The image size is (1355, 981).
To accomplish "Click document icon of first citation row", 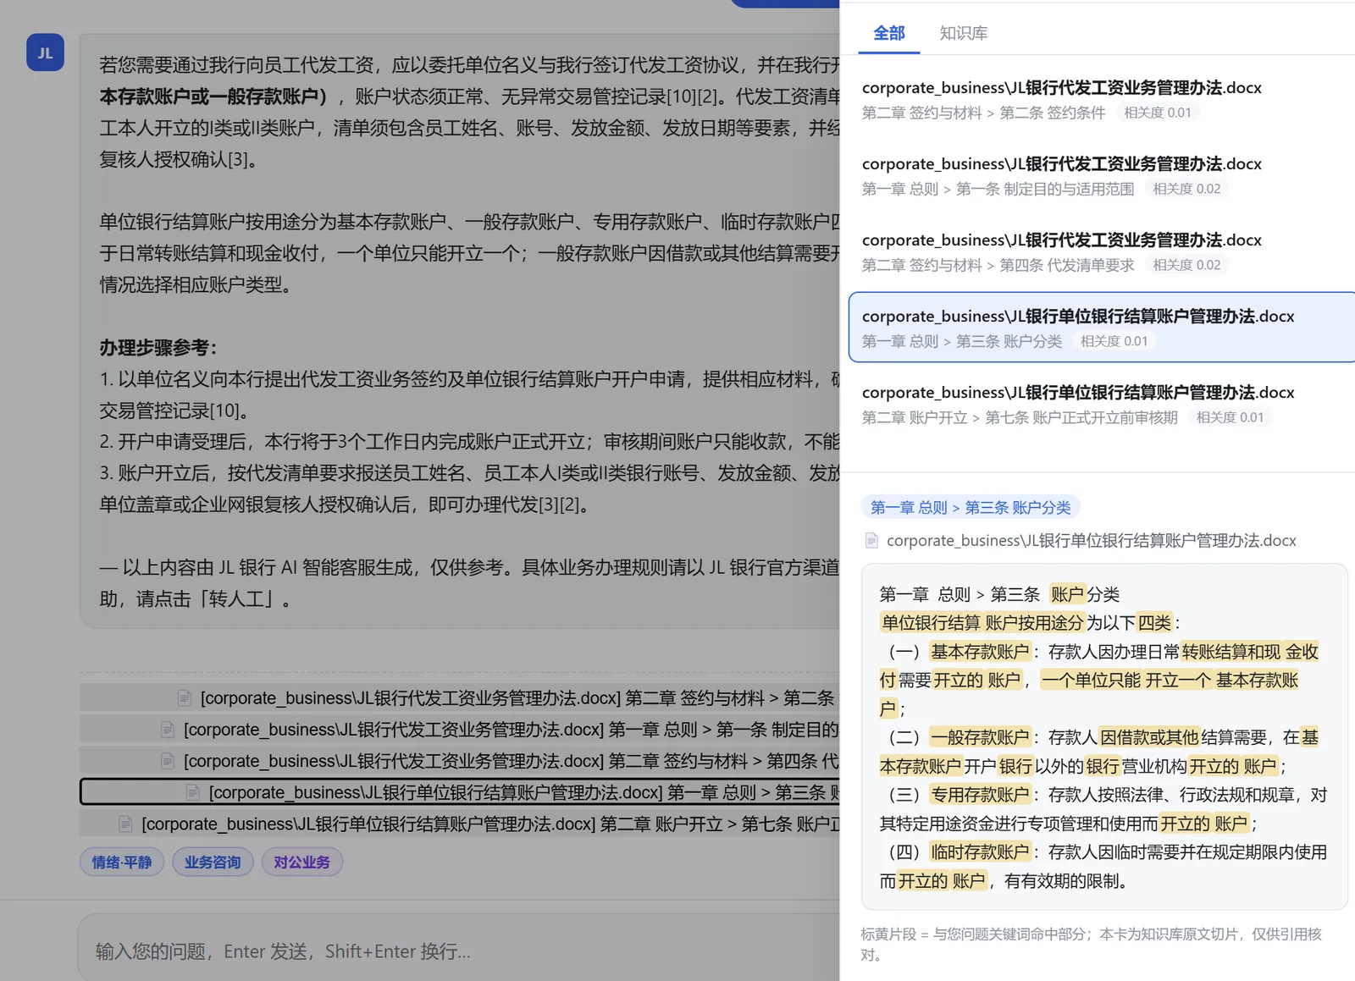I will (x=185, y=697).
